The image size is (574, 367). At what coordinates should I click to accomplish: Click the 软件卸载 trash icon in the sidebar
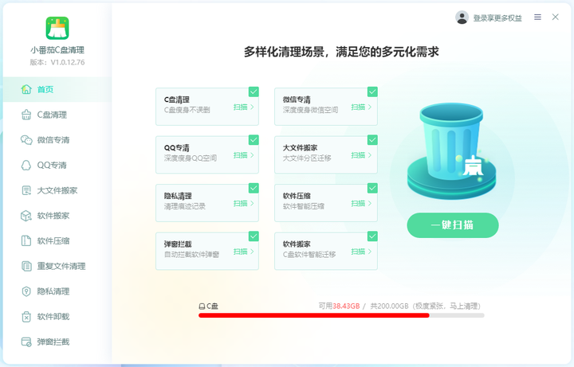[x=26, y=317]
